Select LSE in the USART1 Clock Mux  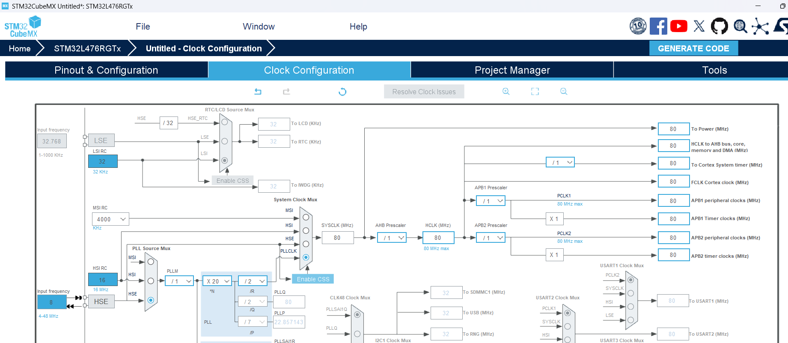(x=630, y=320)
